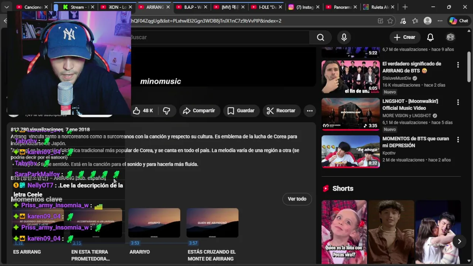
Task: Open the browser favorites list icon
Action: tap(415, 21)
